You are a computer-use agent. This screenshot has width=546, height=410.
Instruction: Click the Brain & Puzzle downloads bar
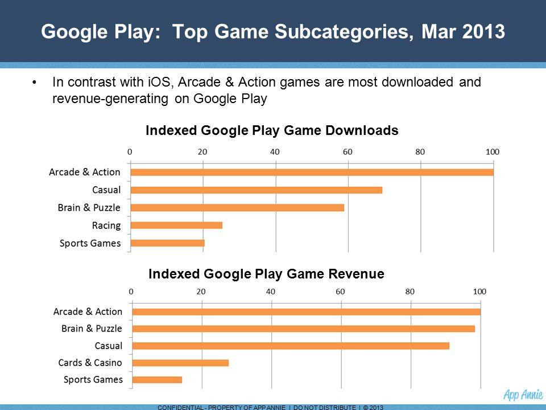(x=238, y=208)
